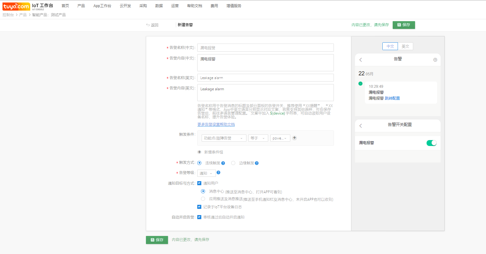The height and width of the screenshot is (254, 486).
Task: Click the green status dot in the alarm timeline
Action: (360, 83)
